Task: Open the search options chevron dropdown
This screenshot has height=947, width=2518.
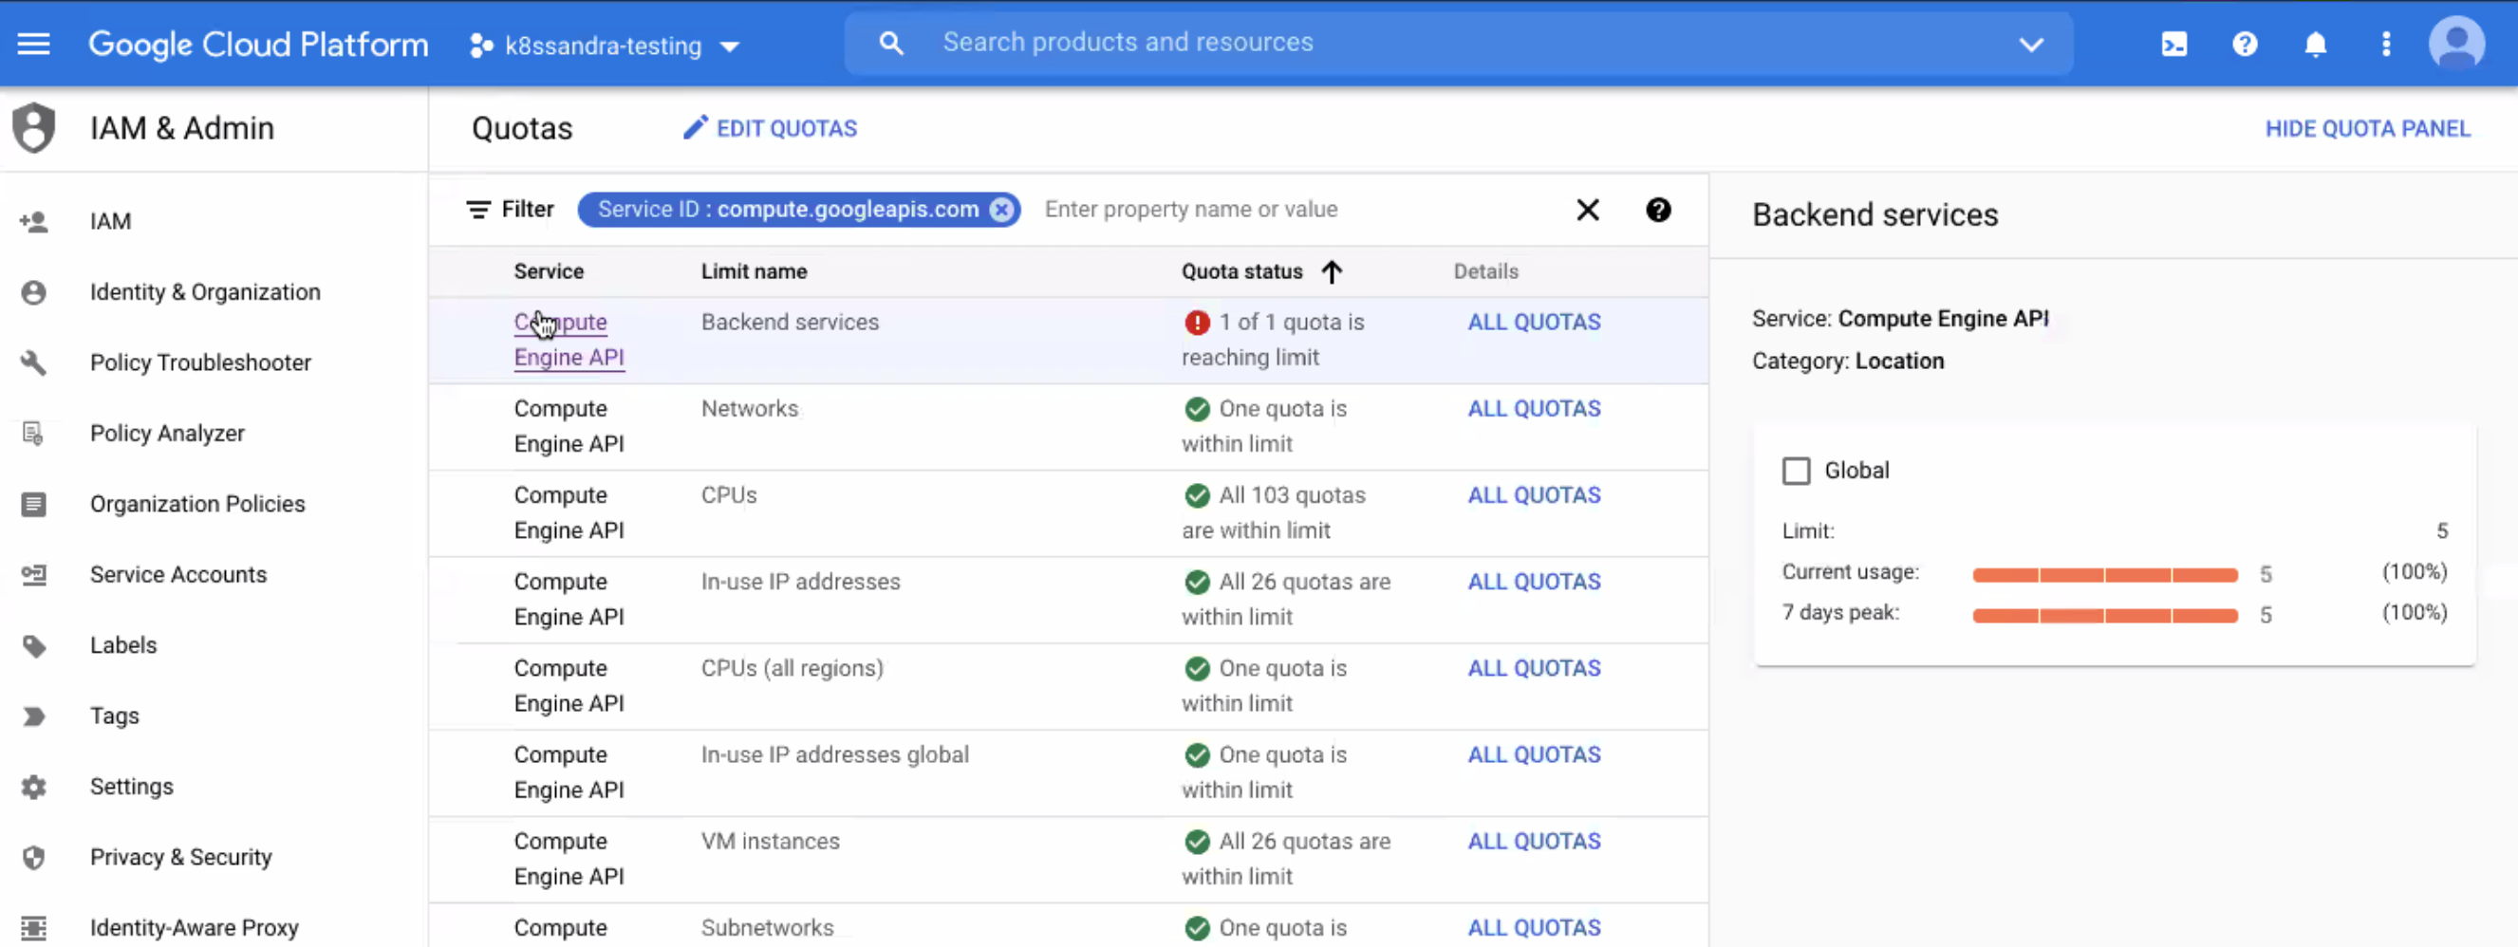Action: [x=2030, y=44]
